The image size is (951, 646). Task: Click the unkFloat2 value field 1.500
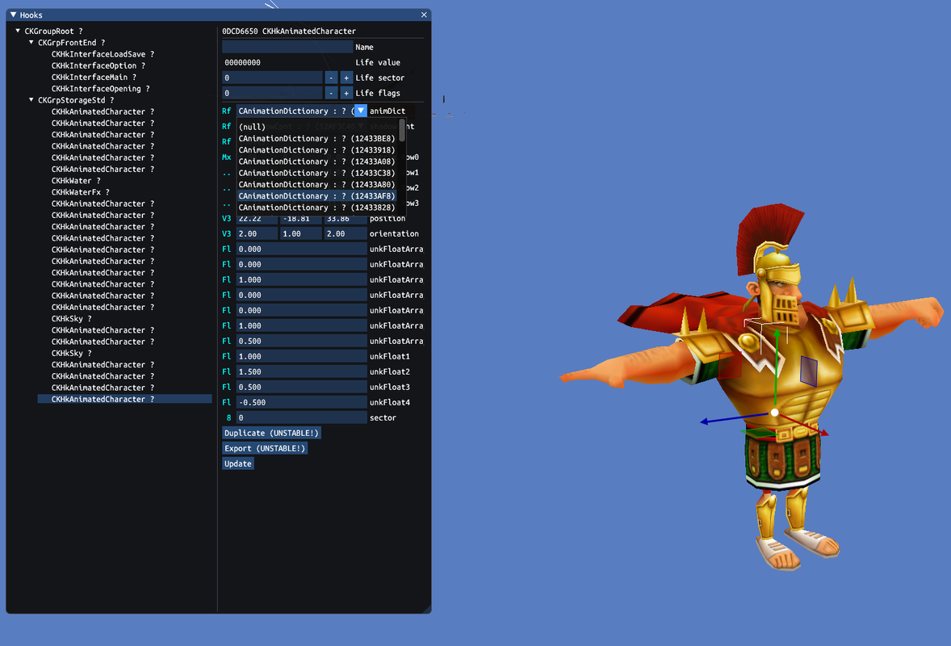point(301,371)
